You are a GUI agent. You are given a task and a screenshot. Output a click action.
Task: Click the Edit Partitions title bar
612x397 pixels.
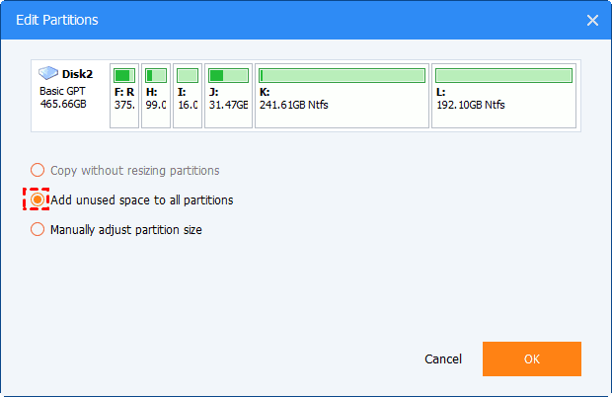pyautogui.click(x=296, y=20)
